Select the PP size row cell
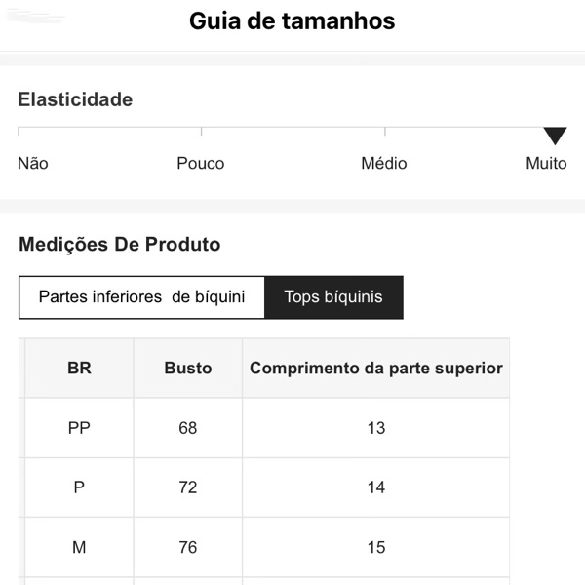The width and height of the screenshot is (585, 585). click(79, 428)
